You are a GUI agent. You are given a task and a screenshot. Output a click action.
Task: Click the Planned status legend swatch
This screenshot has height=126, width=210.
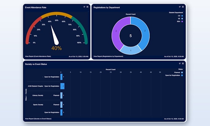[182, 72]
